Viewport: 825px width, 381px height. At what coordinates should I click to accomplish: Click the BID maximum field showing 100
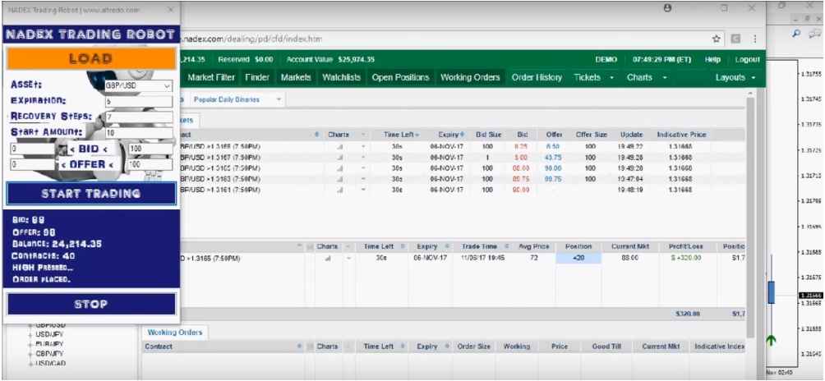[150, 149]
